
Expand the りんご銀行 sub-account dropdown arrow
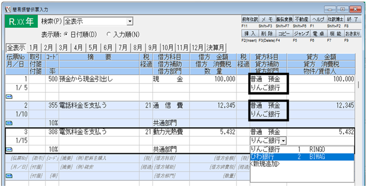283,141
